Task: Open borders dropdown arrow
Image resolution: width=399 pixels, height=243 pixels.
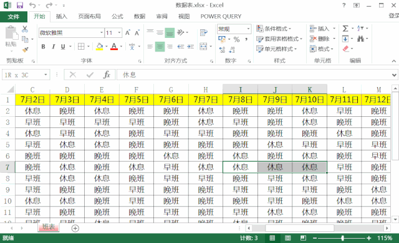Action: click(x=89, y=47)
